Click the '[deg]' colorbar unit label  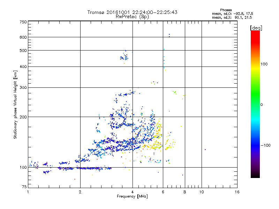click(256, 28)
